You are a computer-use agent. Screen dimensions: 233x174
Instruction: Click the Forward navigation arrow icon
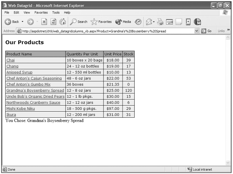coord(30,22)
